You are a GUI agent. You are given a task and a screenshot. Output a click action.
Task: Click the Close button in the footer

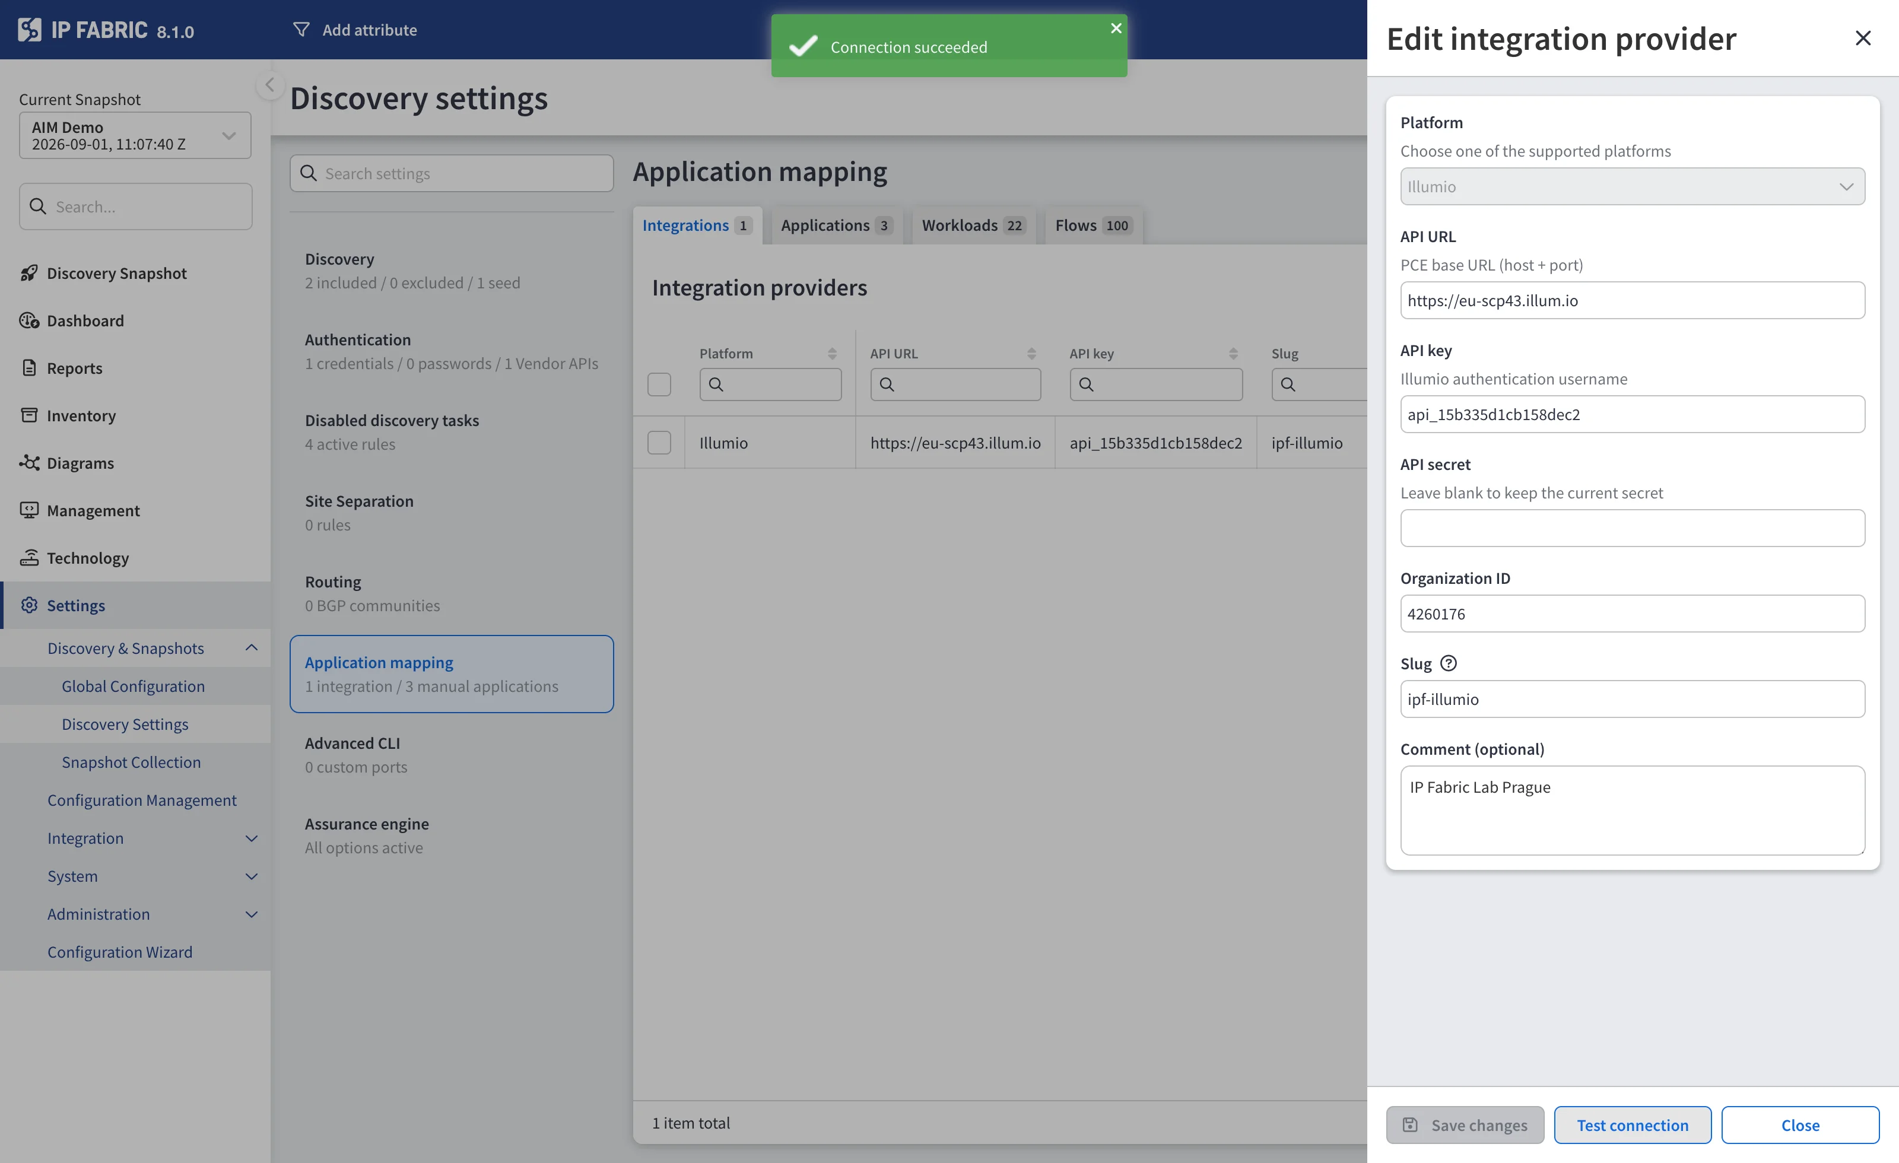click(x=1799, y=1124)
